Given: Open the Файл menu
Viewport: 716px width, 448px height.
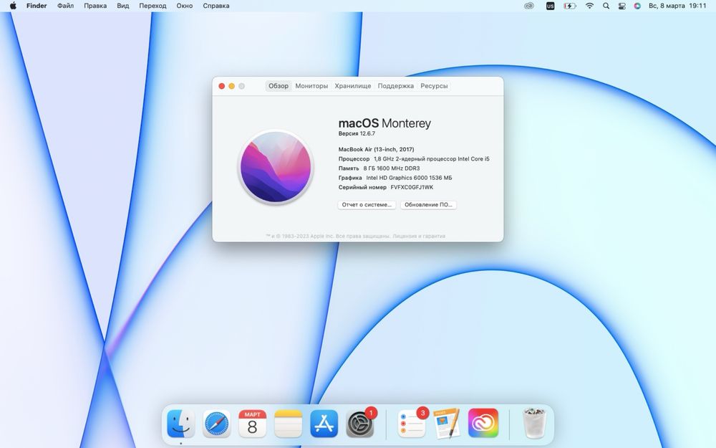Looking at the screenshot, I should 65,6.
